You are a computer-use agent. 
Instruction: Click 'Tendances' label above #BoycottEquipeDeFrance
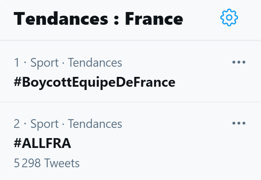[x=95, y=63]
